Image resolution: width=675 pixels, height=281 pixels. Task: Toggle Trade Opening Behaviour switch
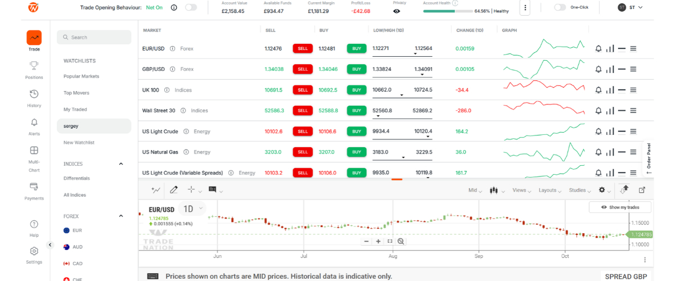[x=191, y=7]
